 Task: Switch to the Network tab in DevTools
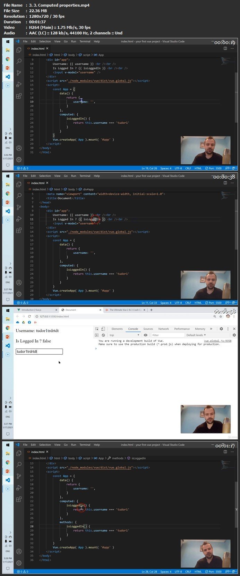(164, 329)
